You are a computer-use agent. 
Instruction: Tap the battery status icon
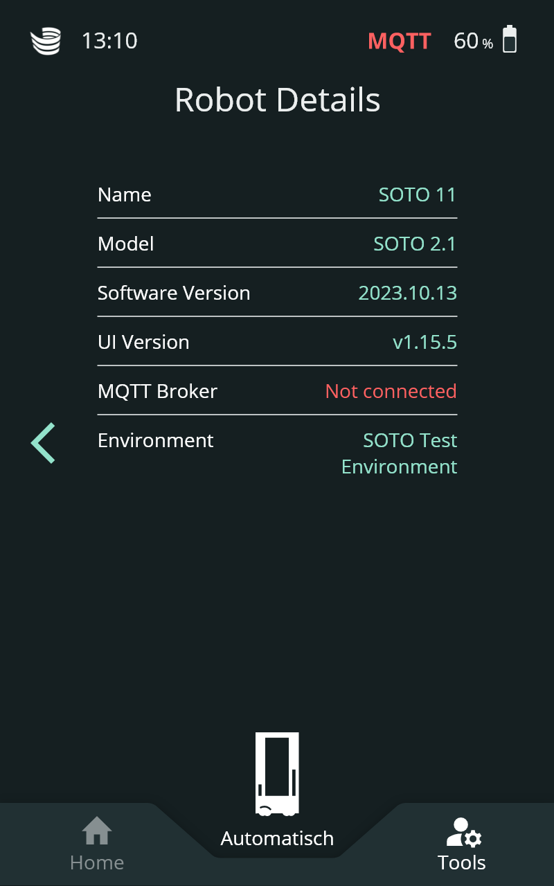tap(510, 39)
